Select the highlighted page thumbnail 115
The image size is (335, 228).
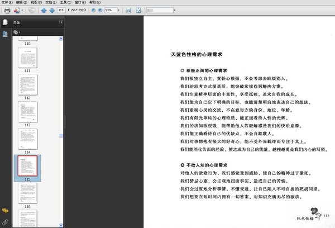point(27,166)
